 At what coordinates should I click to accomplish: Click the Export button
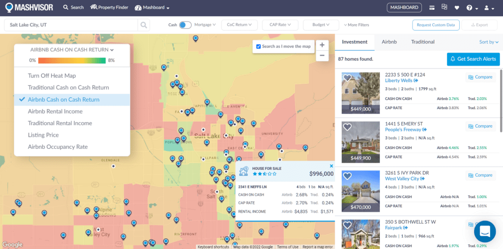479,25
